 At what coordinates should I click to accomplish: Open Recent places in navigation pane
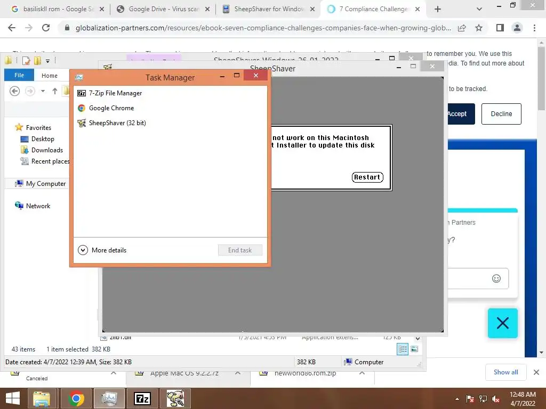click(45, 161)
